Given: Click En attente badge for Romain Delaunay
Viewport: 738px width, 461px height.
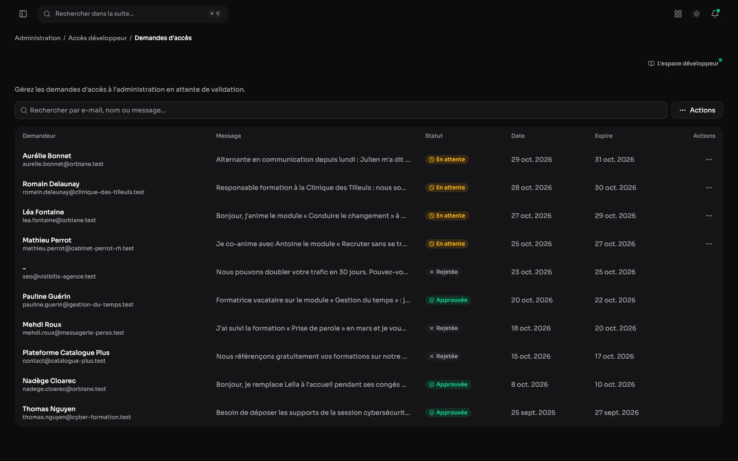Looking at the screenshot, I should point(446,188).
